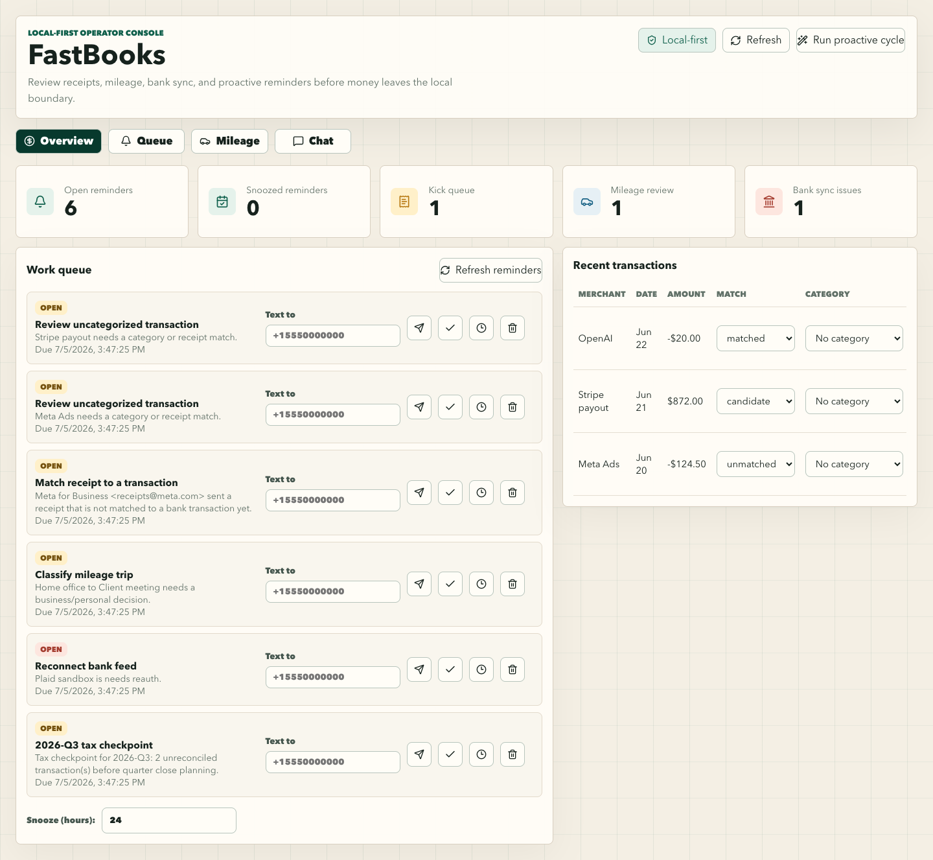Send text for Meta Ads uncategorized reminder
This screenshot has width=933, height=860.
419,407
